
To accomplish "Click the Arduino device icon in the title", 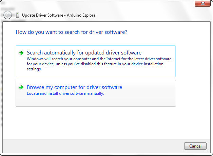I will (18, 15).
